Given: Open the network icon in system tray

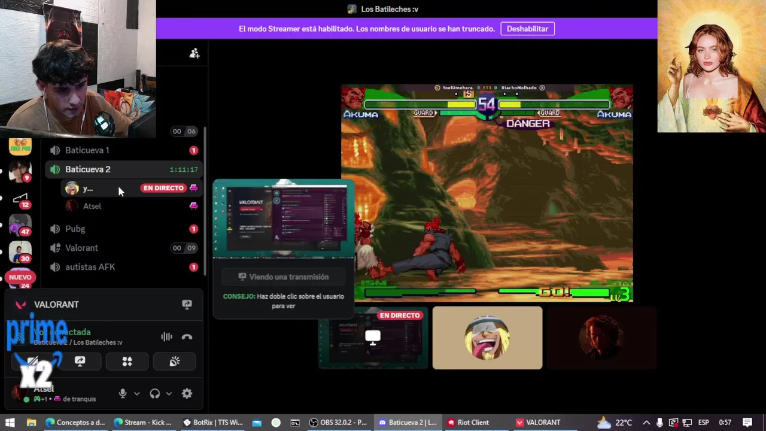Looking at the screenshot, I should (x=687, y=423).
